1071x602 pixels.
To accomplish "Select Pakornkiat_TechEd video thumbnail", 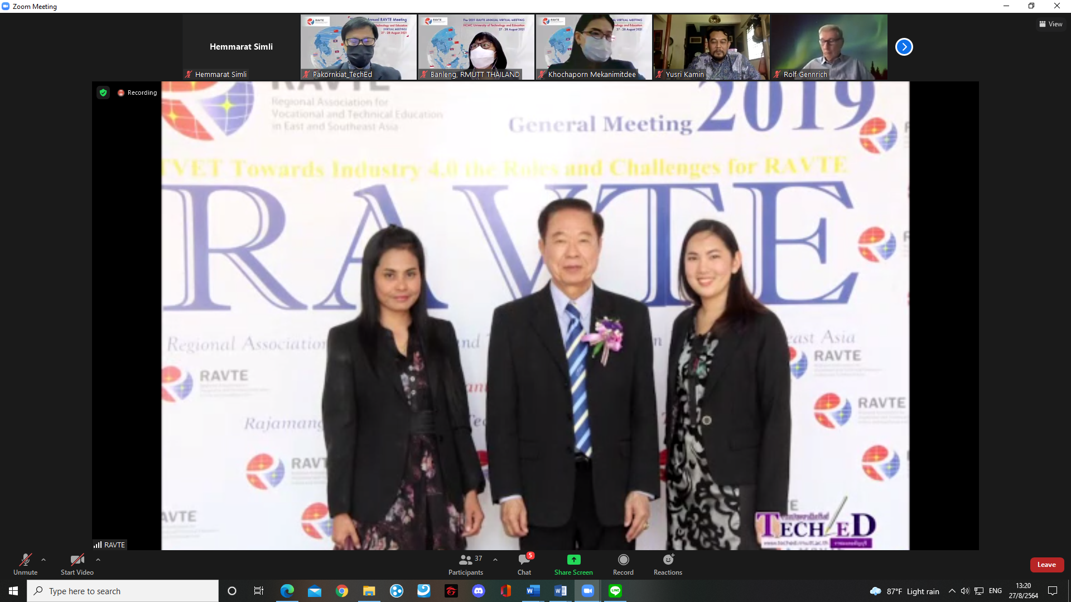I will point(359,47).
